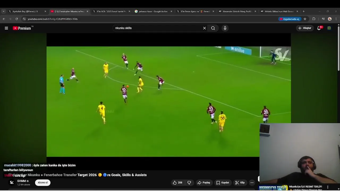This screenshot has height=191, width=340.
Task: Open more actions ellipsis under video
Action: [252, 183]
